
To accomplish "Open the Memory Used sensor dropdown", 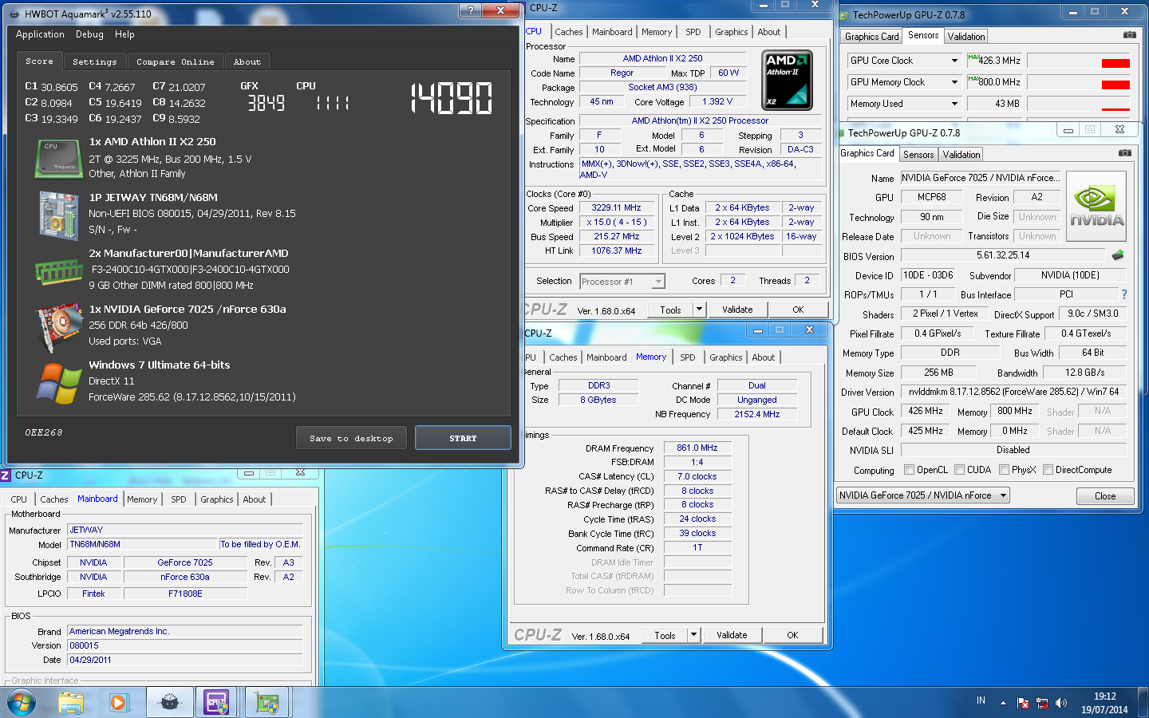I will coord(954,104).
